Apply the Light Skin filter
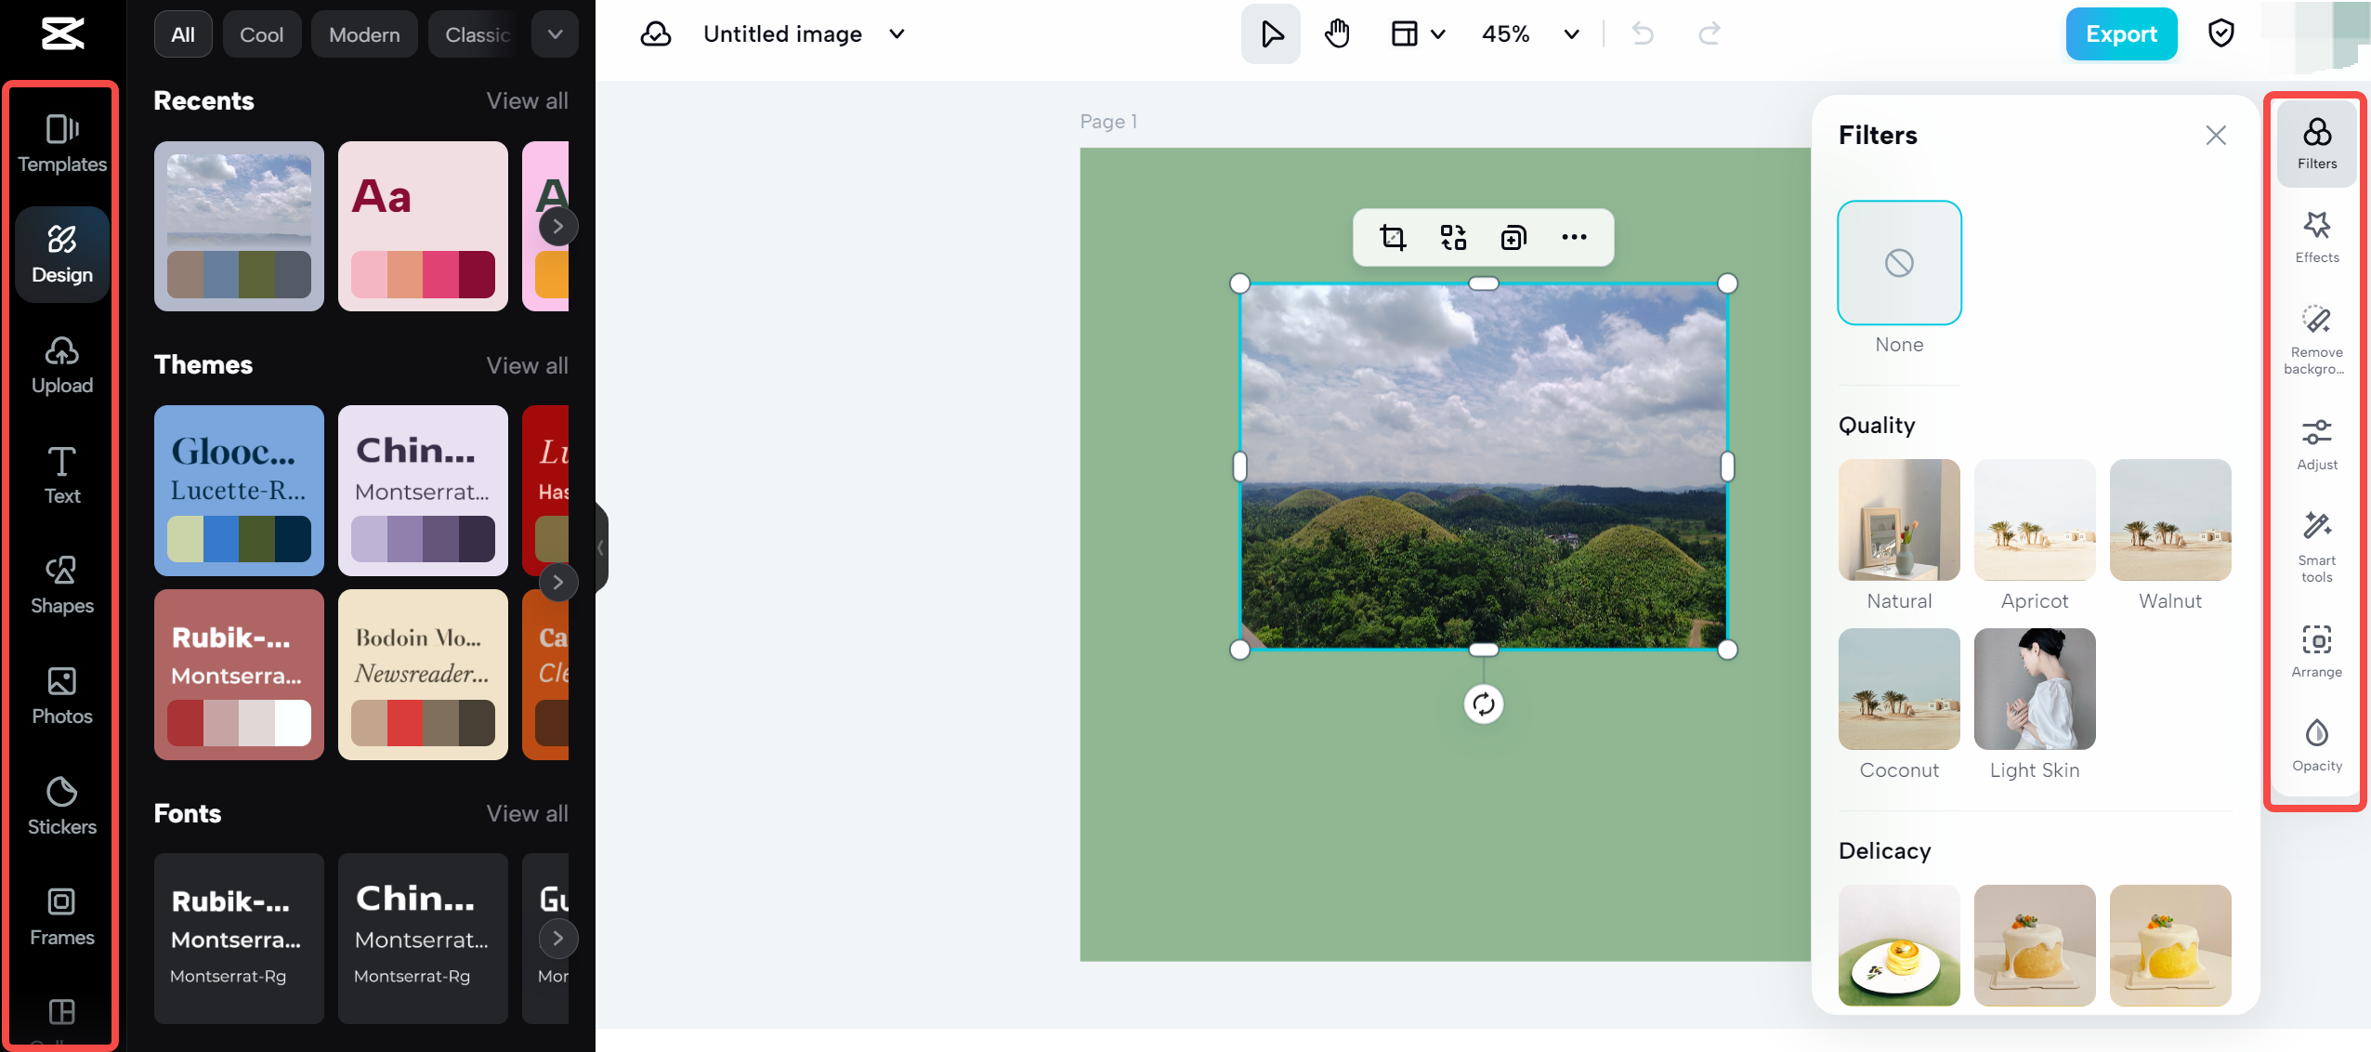Screen dimensions: 2371x1052 (x=2034, y=690)
